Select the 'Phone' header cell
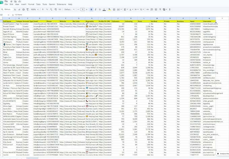Viewport: 229px width, 159px height. pos(53,21)
